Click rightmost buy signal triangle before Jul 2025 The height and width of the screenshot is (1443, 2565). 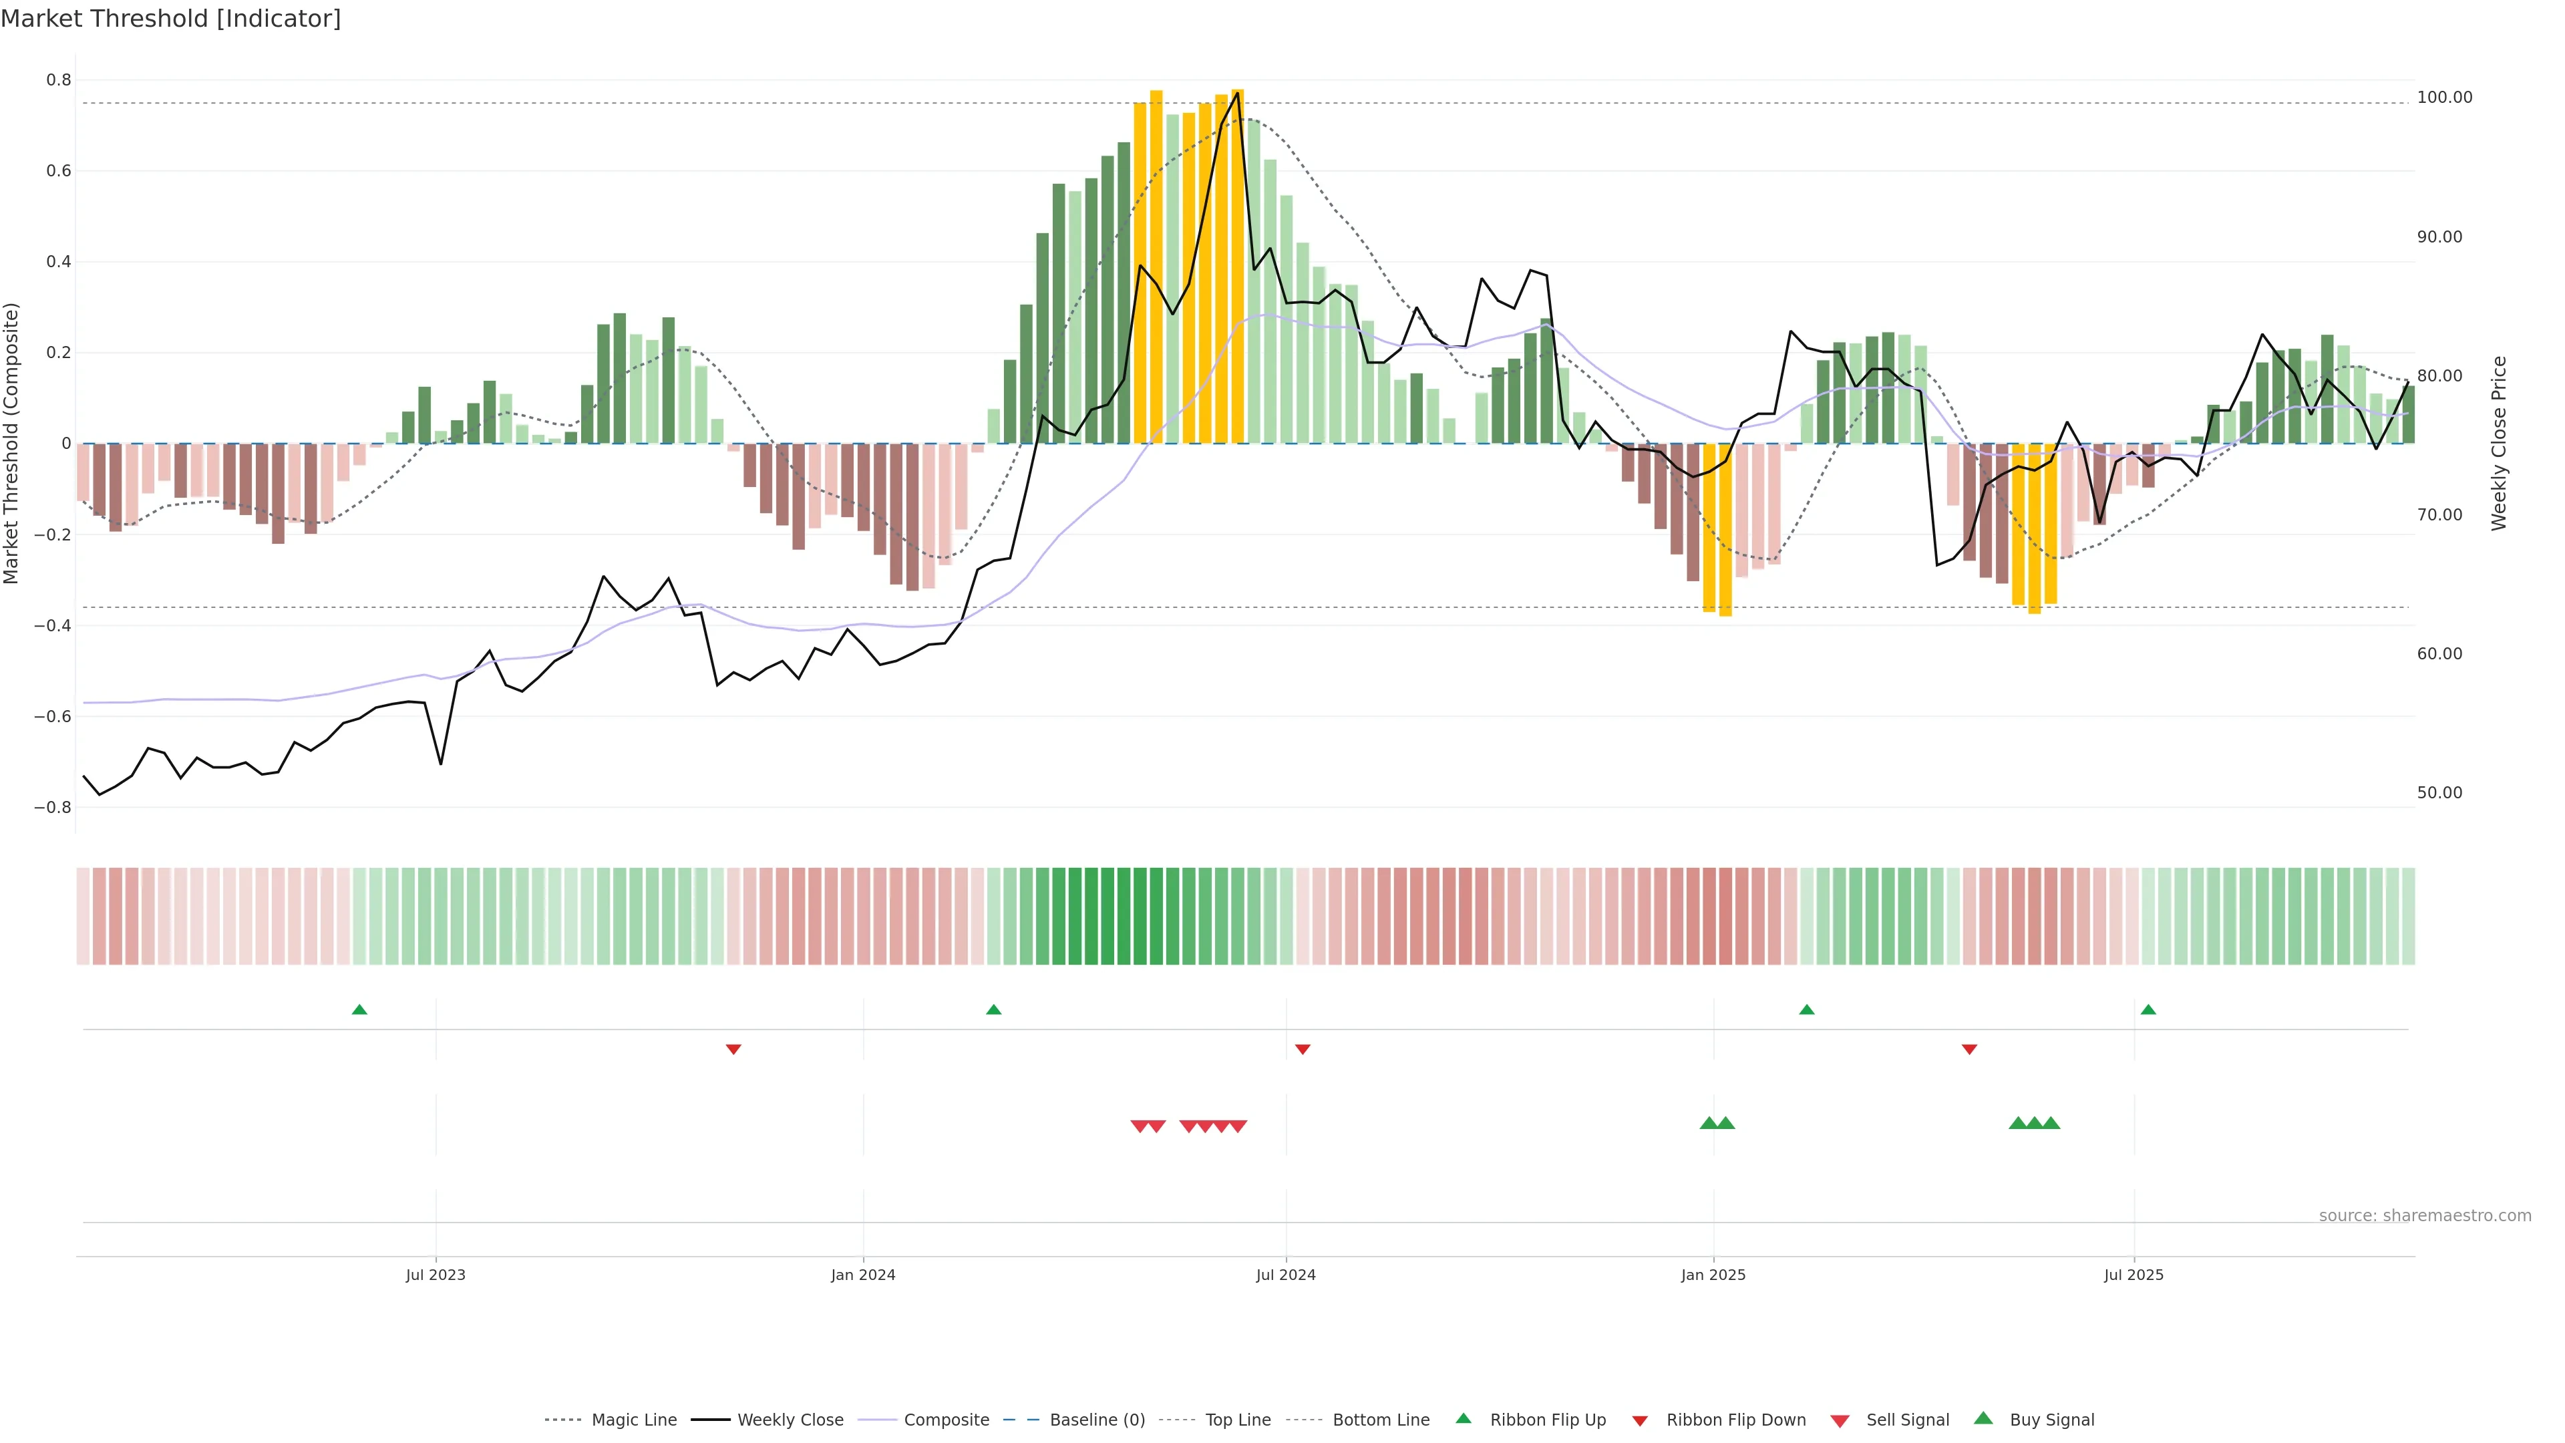2050,1123
